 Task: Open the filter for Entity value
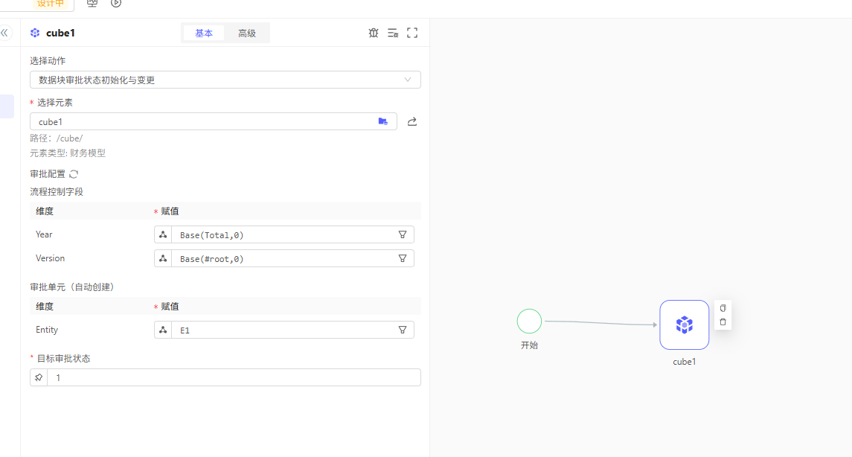point(403,330)
